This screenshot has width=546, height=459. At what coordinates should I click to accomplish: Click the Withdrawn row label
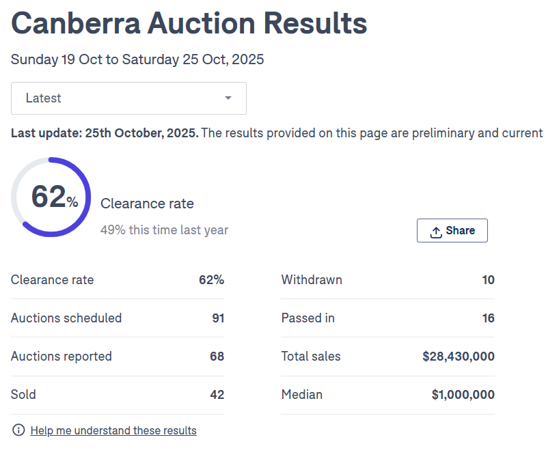click(x=312, y=280)
